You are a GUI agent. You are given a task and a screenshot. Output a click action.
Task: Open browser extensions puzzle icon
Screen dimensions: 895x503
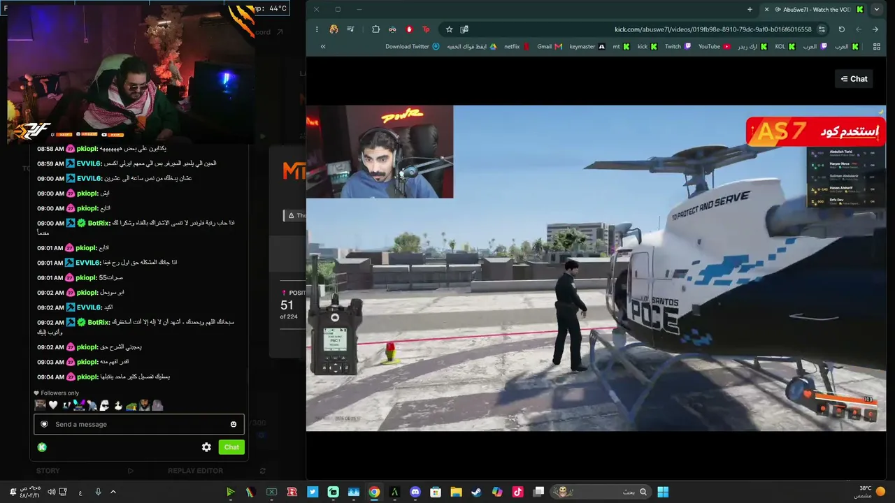[x=375, y=29]
